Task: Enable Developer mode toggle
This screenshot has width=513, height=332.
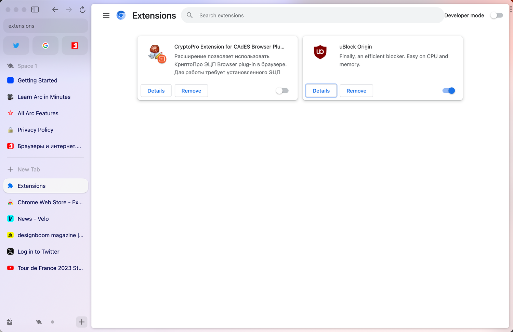Action: tap(497, 15)
